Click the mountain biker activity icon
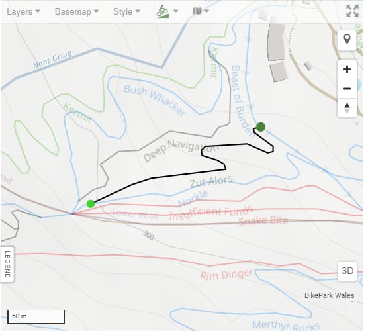This screenshot has height=335, width=366. [163, 11]
